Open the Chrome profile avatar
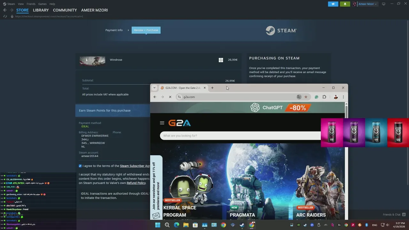The height and width of the screenshot is (230, 409). (x=336, y=97)
